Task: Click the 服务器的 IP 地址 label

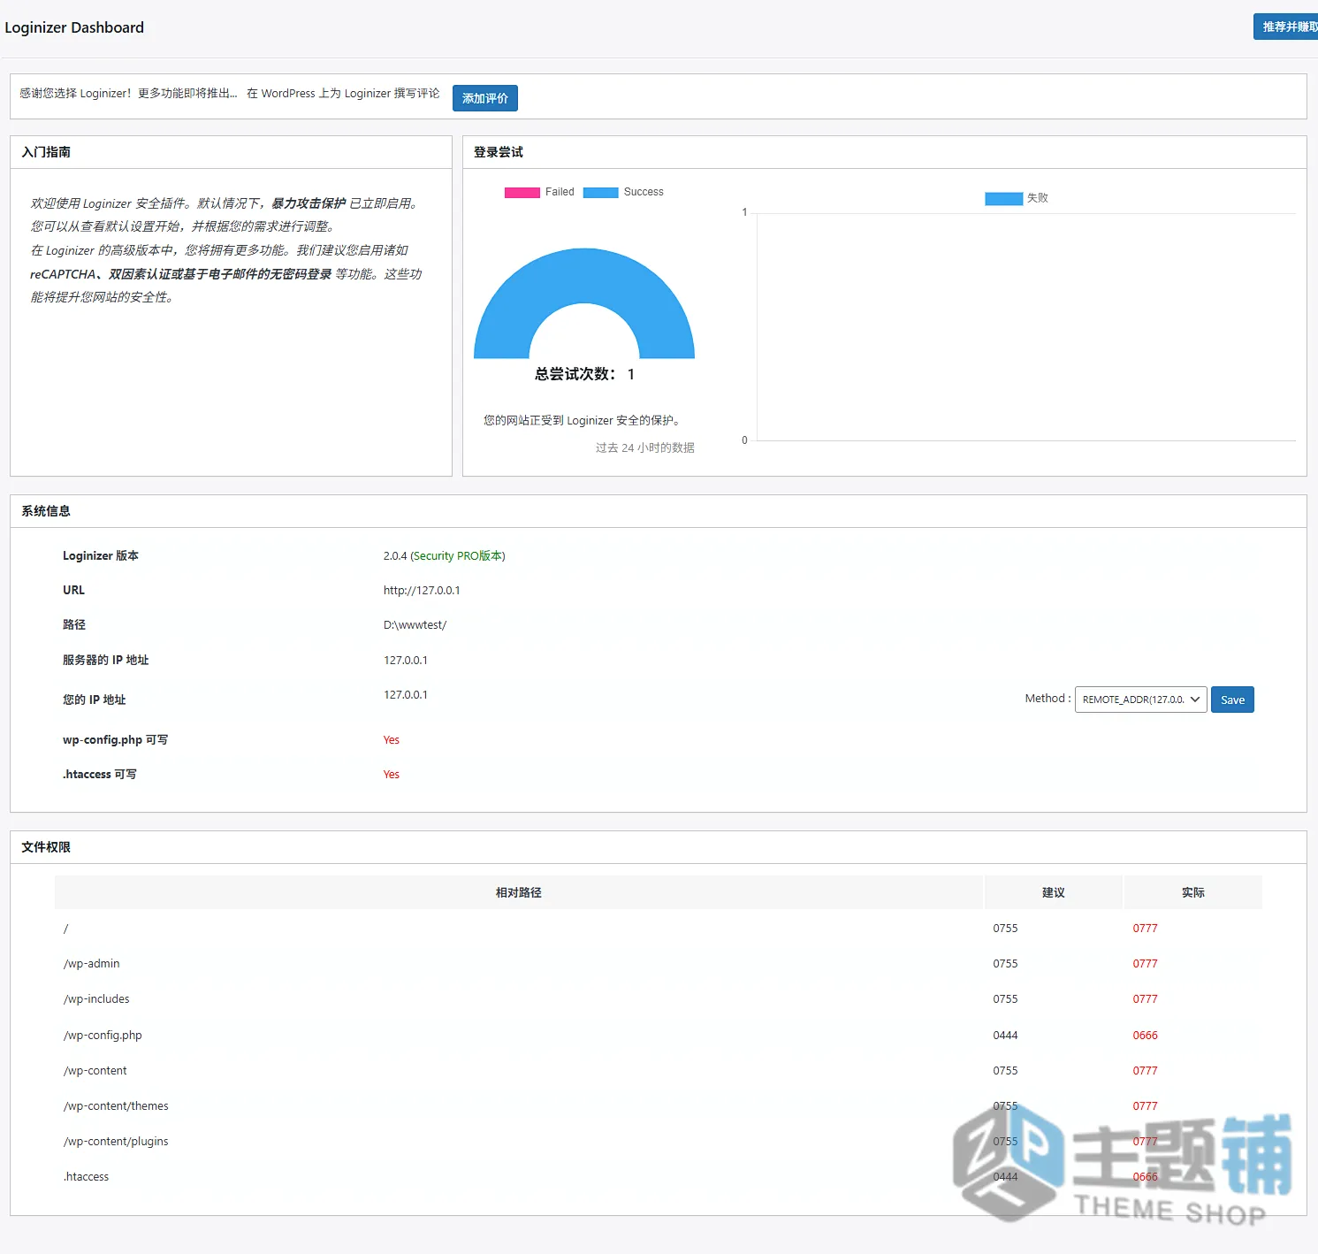Action: (x=105, y=660)
